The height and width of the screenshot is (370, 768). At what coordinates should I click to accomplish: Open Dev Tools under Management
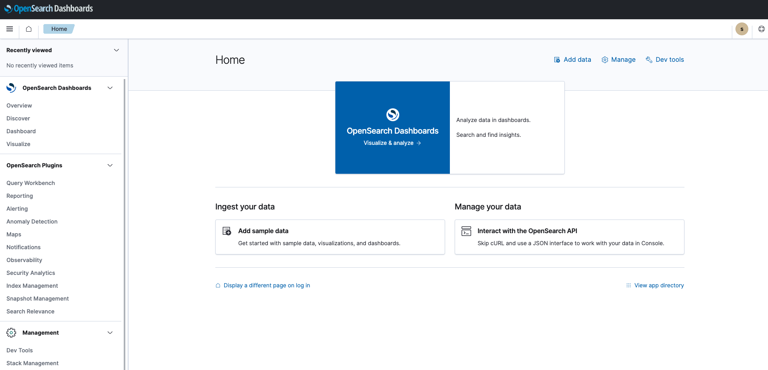tap(20, 350)
